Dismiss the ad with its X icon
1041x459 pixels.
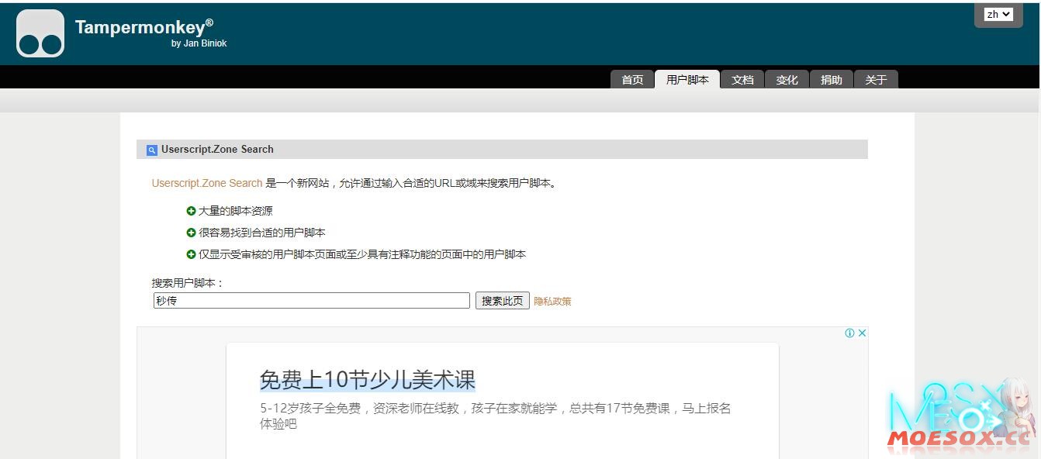point(863,333)
